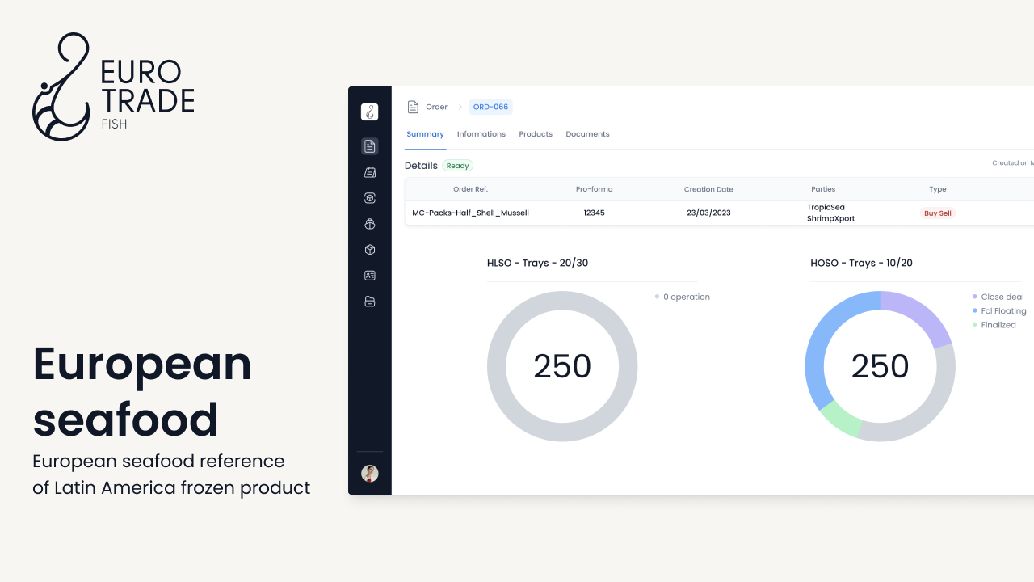Toggle the Finalized legend item
This screenshot has height=582, width=1034.
click(998, 325)
